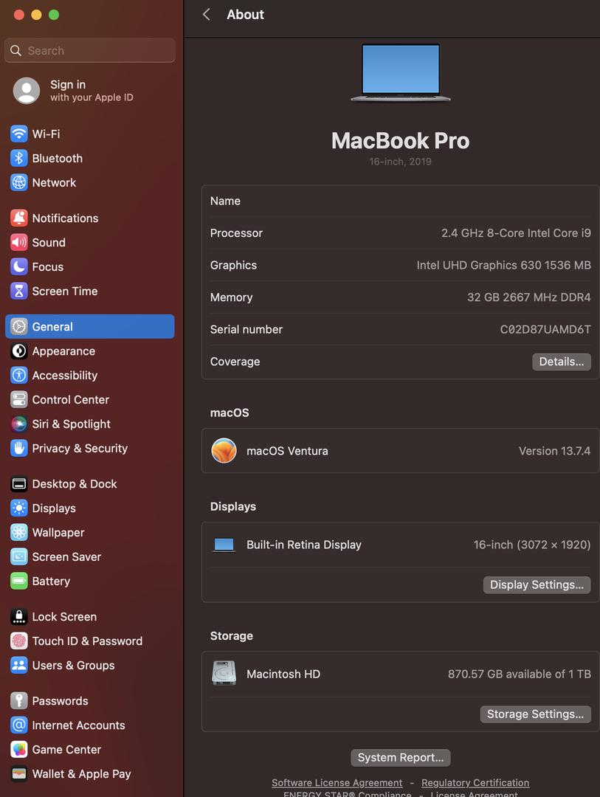Open Display Settings
This screenshot has width=600, height=797.
coord(537,584)
